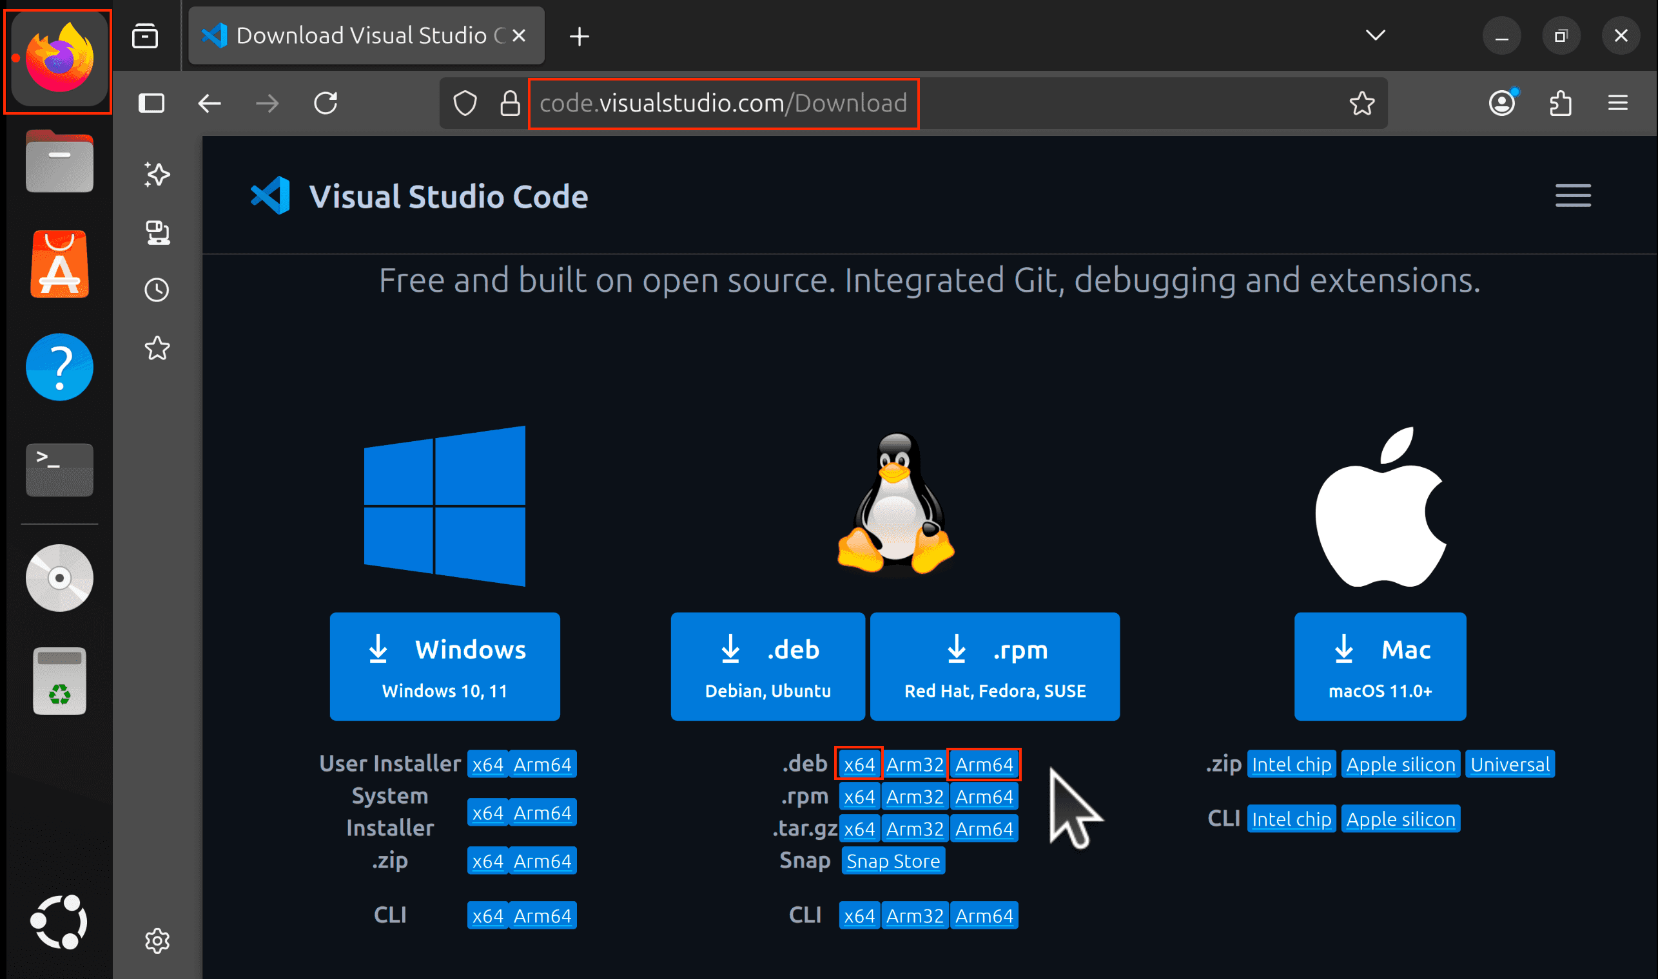Click Mac .zip Intel chip link
Image resolution: width=1658 pixels, height=979 pixels.
coord(1291,764)
